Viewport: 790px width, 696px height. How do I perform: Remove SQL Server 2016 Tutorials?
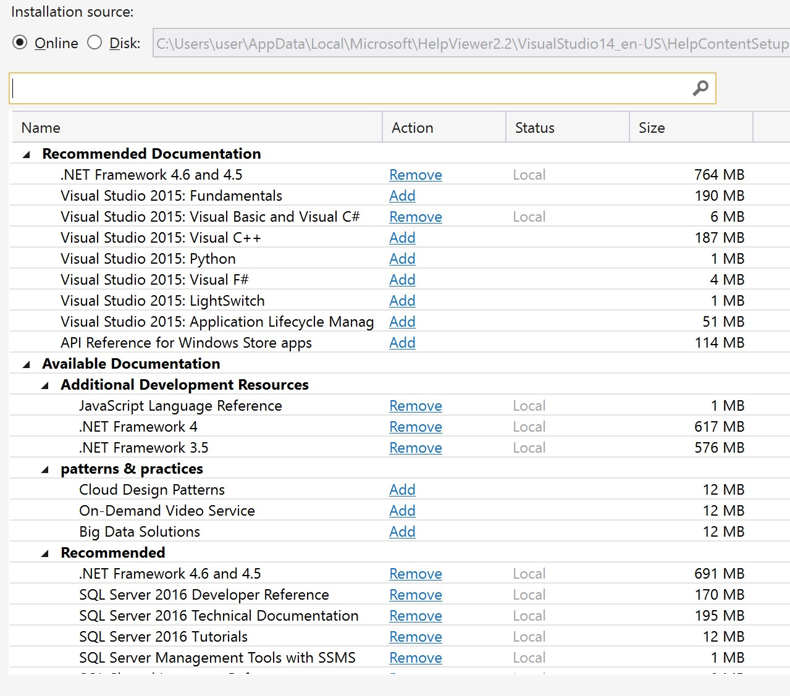pos(416,637)
